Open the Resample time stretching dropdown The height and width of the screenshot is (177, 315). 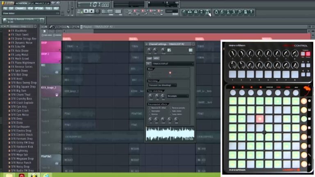(x=178, y=96)
